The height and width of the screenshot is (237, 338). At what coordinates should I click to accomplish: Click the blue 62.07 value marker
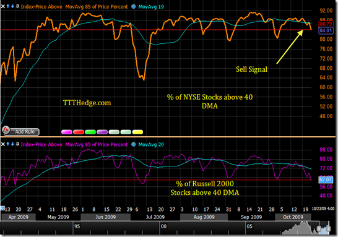click(x=326, y=179)
